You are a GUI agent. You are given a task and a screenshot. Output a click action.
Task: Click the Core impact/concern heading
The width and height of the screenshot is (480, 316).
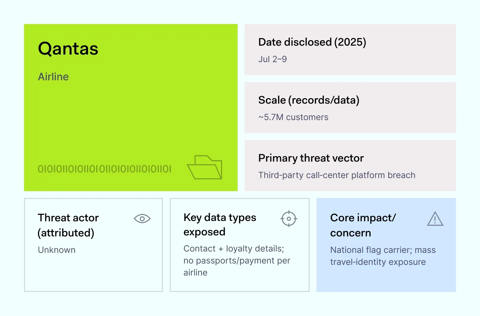[362, 225]
